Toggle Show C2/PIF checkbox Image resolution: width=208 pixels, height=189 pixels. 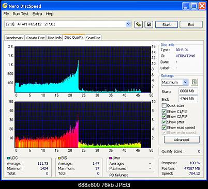coord(164,117)
